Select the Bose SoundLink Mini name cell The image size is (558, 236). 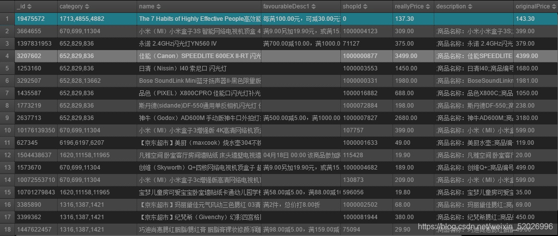(x=199, y=81)
